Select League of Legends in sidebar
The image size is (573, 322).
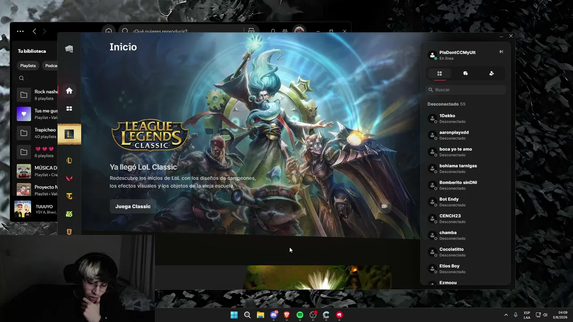(x=69, y=161)
